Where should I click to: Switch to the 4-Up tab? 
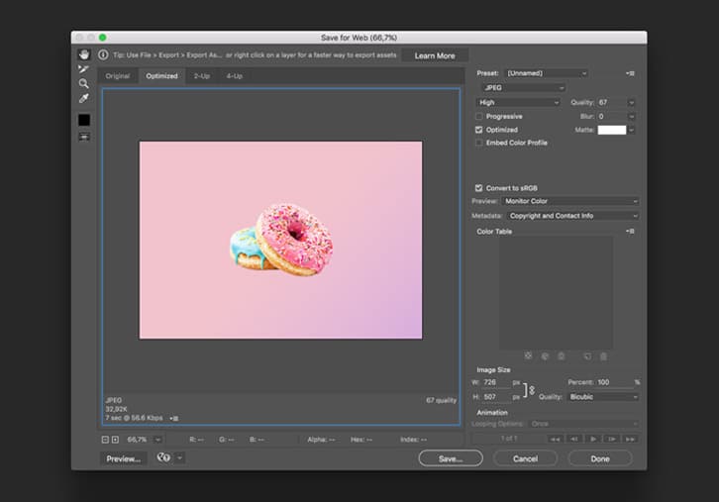tap(235, 76)
